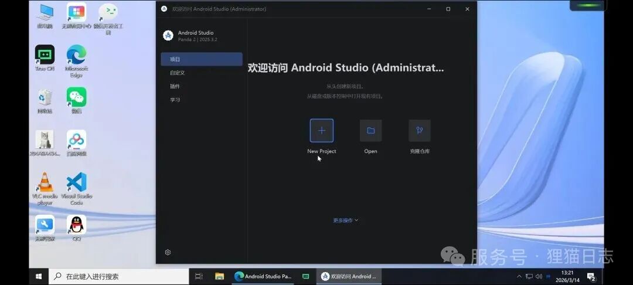
Task: Select the 学习 tab in sidebar
Action: pos(202,100)
